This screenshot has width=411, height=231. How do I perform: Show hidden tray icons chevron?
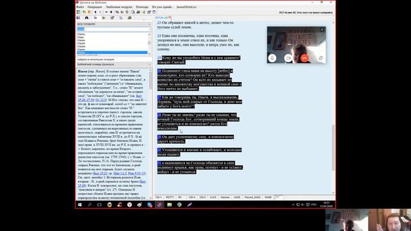click(x=293, y=205)
